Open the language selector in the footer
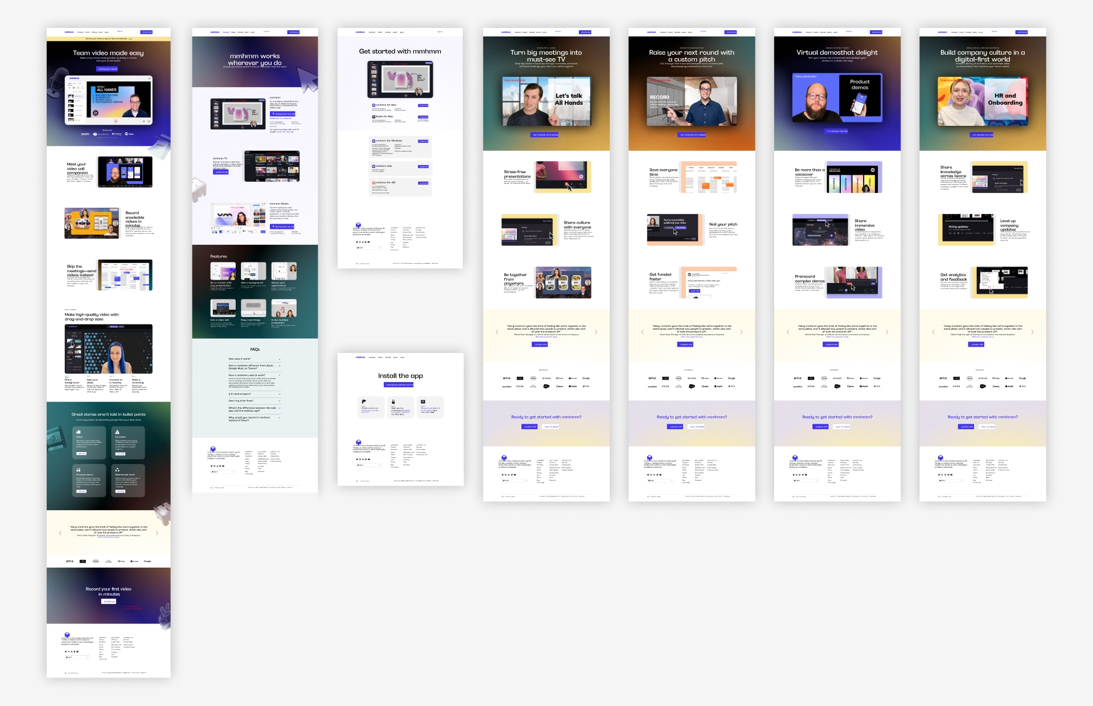 [78, 658]
